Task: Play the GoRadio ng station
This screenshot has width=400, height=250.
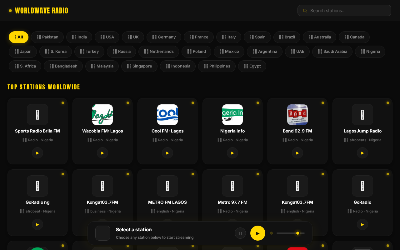Action: [37, 224]
